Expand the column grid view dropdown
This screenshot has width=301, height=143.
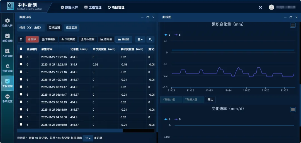coord(140,40)
